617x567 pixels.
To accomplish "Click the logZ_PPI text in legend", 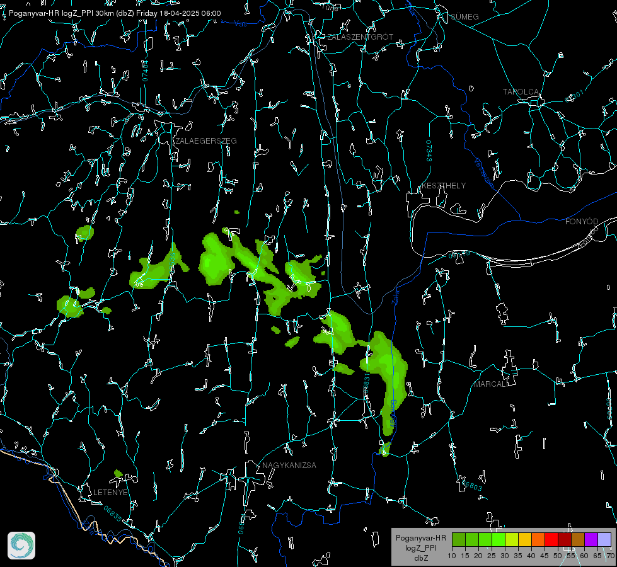I will click(x=420, y=548).
